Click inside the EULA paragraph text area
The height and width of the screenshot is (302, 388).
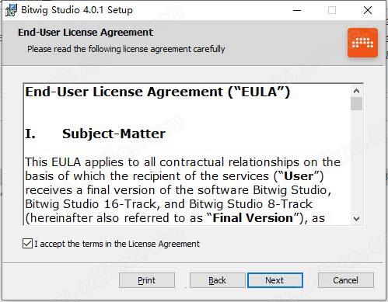pos(183,189)
